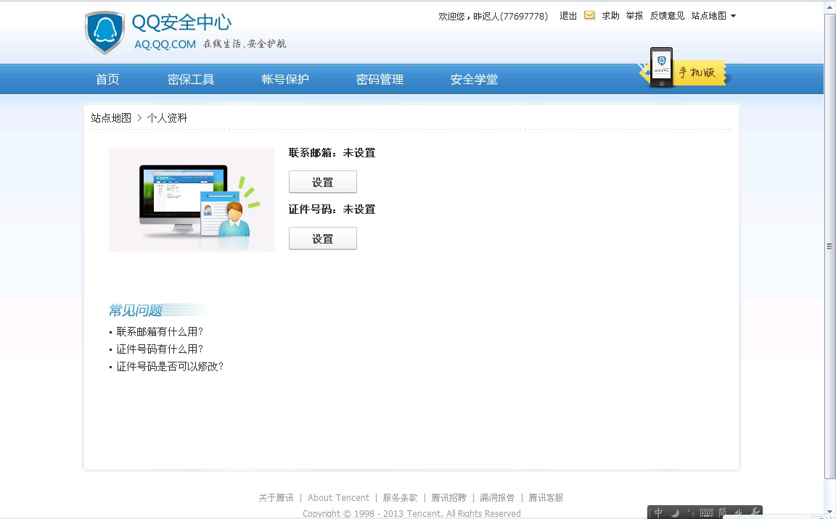
Task: Open FAQ 联系邮箱有什么用?
Action: [x=160, y=332]
